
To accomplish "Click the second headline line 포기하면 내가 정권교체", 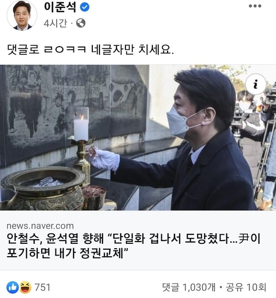I will [x=67, y=253].
